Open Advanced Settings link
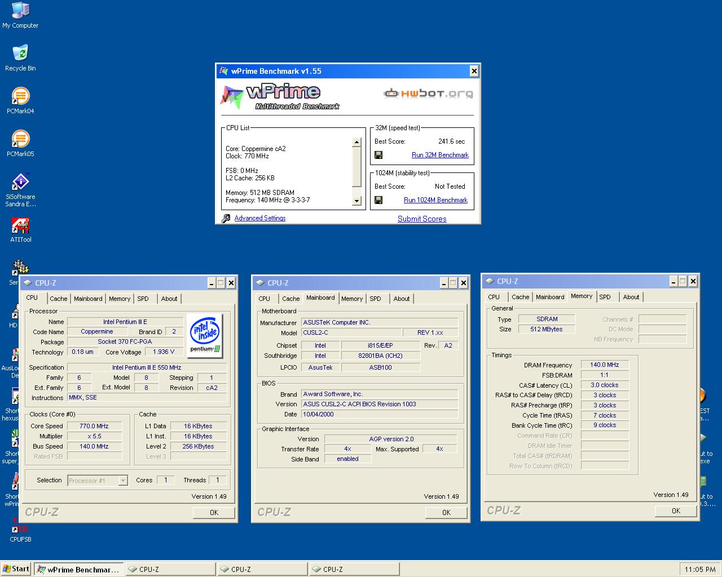 point(260,218)
